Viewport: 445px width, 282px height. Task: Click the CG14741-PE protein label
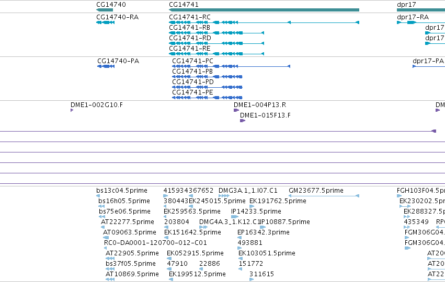(x=192, y=92)
